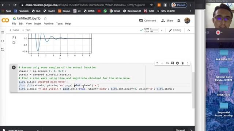Image resolution: width=234 pixels, height=131 pixels.
Task: Open the Tools menu
Action: coord(59,24)
